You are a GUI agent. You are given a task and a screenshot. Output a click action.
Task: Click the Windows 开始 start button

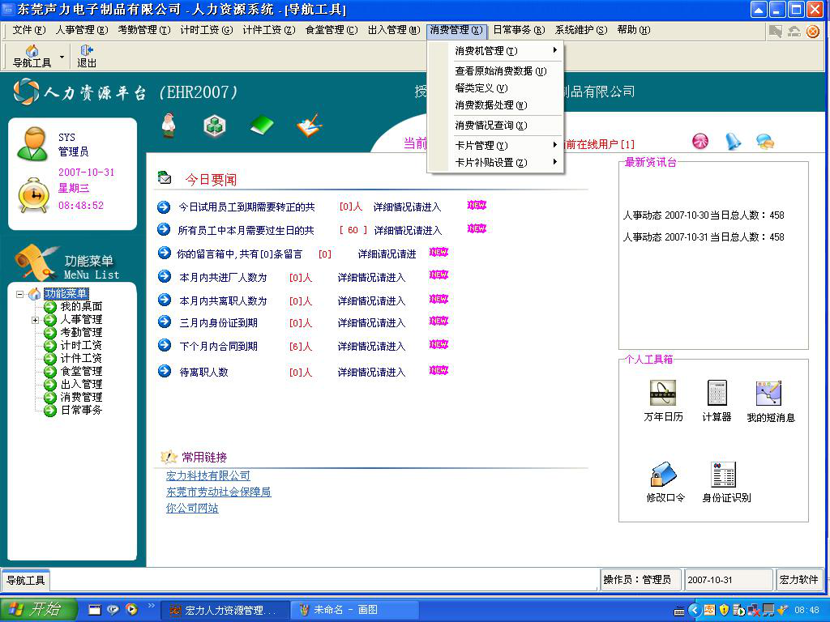click(38, 610)
